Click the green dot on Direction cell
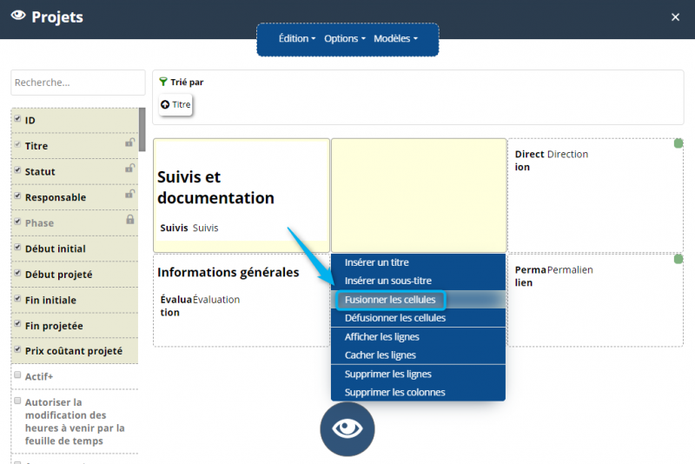The image size is (695, 464). [x=678, y=143]
